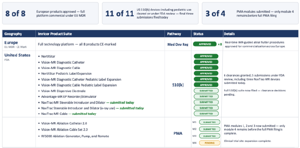The image size is (300, 148).
Task: Click the NavTrac-MR Cable SUBMITTED badge
Action: pyautogui.click(x=206, y=114)
